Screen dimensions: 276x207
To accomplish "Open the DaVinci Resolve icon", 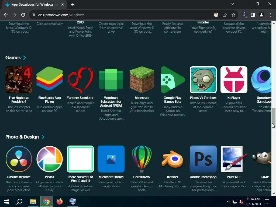I will click(x=19, y=159).
